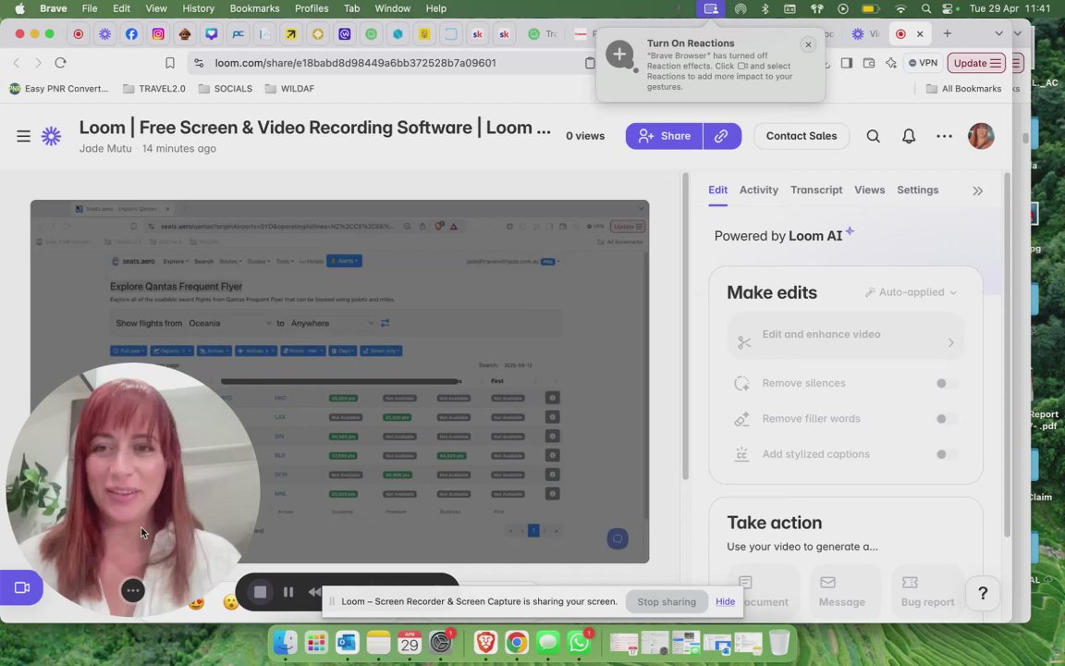Open the help question mark button
Screen dimensions: 1065x666
(982, 593)
